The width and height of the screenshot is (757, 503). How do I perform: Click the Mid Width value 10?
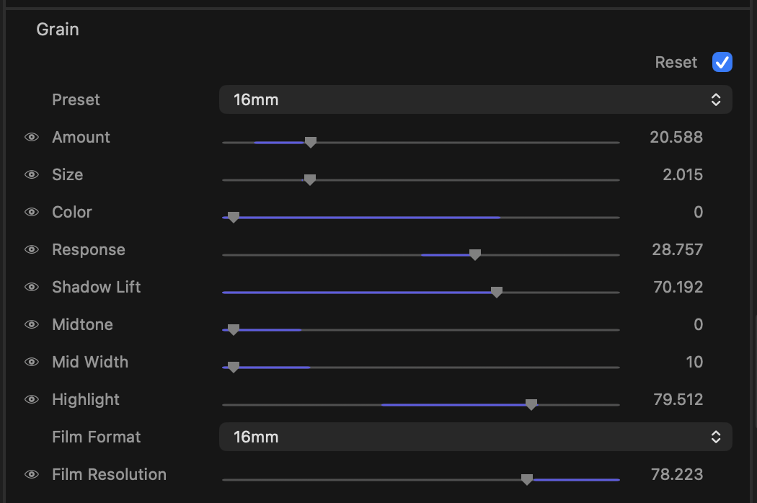694,362
